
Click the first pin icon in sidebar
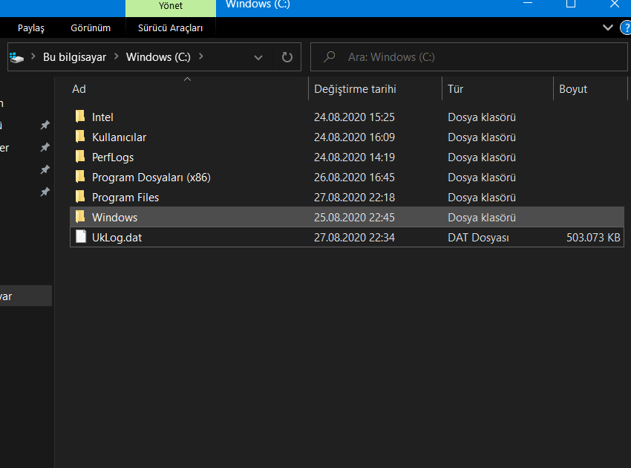coord(45,126)
